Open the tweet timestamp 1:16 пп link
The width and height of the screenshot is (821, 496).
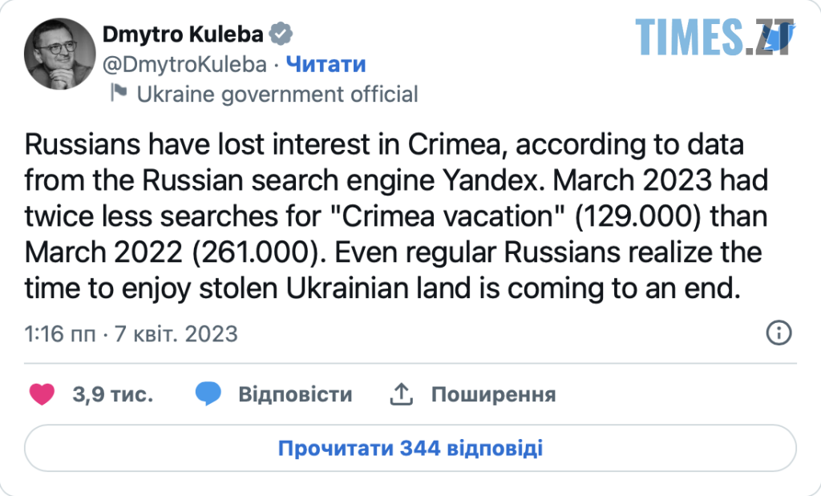coord(59,333)
